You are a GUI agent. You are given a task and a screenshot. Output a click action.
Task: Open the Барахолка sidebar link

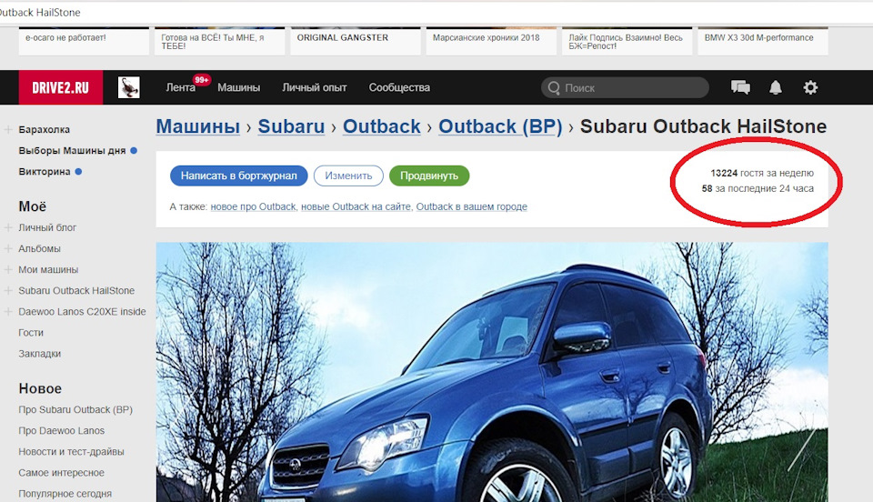[x=44, y=130]
